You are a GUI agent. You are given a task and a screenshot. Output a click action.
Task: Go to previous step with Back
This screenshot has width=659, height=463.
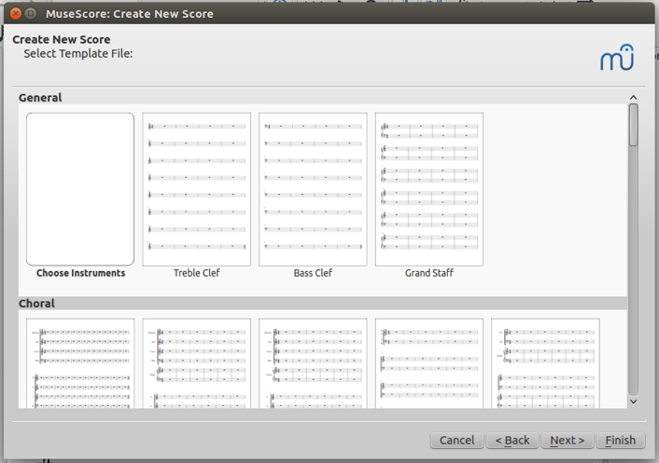click(x=512, y=441)
